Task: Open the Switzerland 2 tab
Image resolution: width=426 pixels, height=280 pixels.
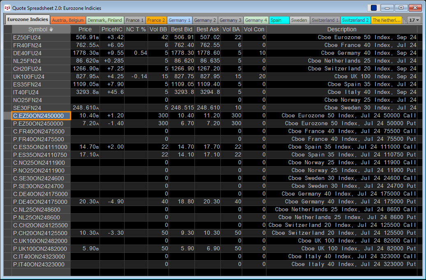Action: pyautogui.click(x=356, y=20)
